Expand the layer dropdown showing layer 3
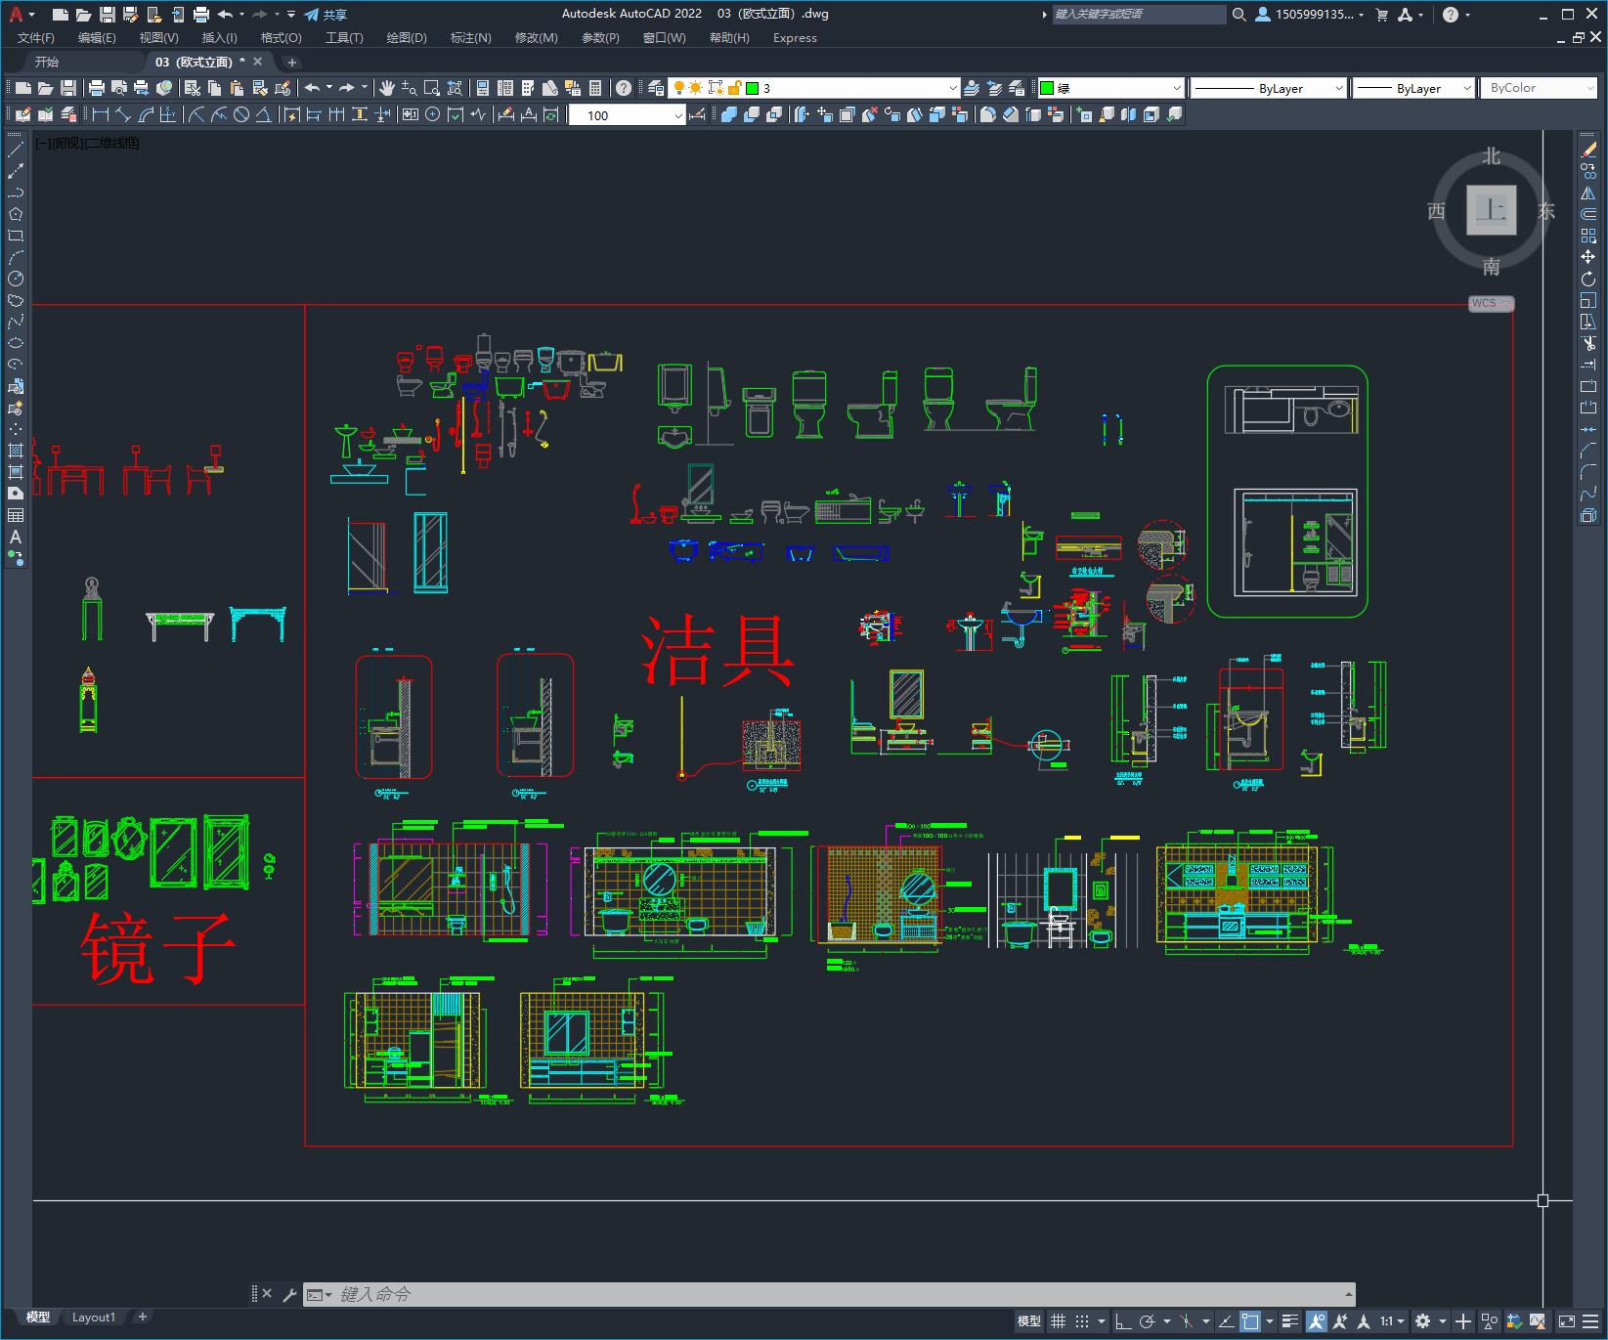1608x1340 pixels. point(953,88)
